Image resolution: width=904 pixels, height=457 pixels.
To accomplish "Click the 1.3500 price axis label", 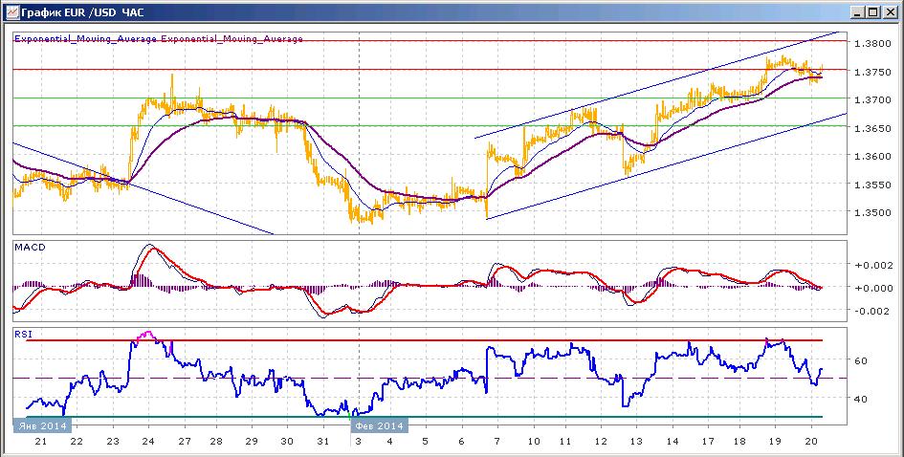I will (x=871, y=212).
